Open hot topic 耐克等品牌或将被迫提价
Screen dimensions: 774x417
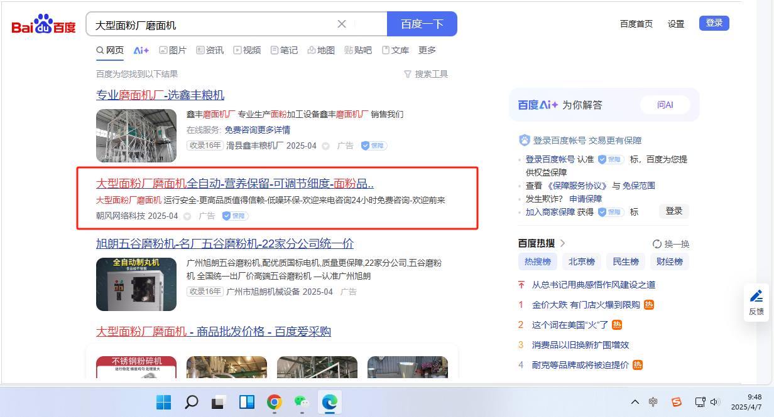580,365
